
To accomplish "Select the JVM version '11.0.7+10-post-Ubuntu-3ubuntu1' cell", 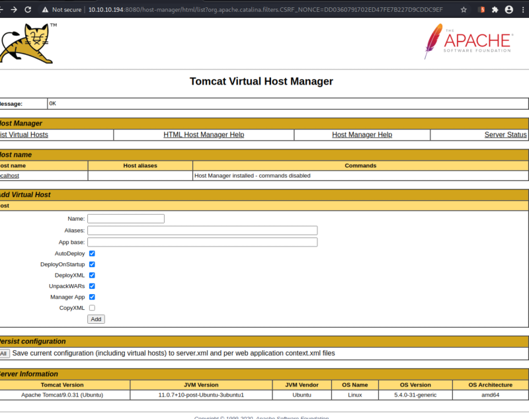I will pos(201,395).
